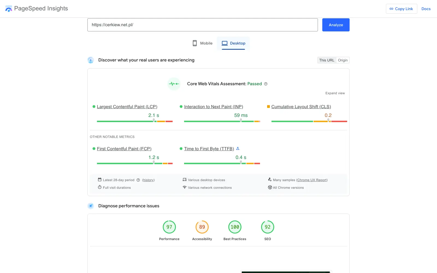Expand the Core Web Vitals view

335,93
